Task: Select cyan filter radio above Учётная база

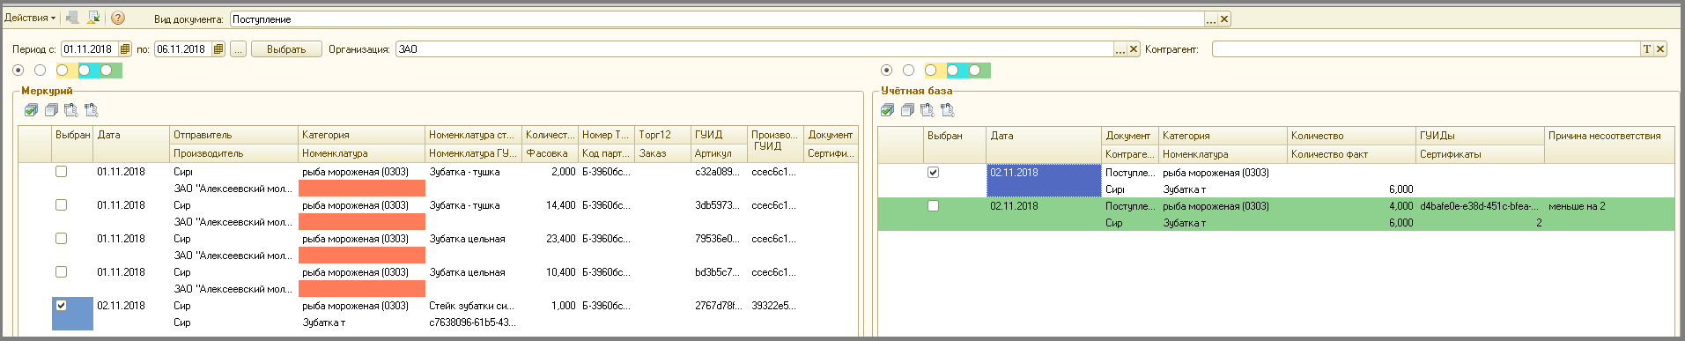Action: tap(953, 70)
